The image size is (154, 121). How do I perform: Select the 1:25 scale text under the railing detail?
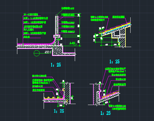click(56, 65)
